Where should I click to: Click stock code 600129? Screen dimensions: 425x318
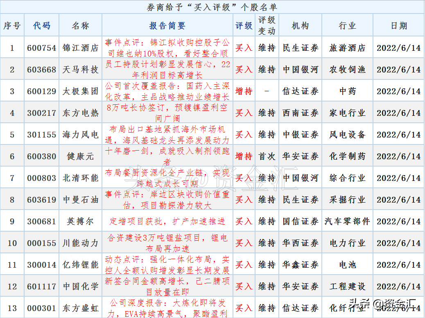tap(41, 91)
